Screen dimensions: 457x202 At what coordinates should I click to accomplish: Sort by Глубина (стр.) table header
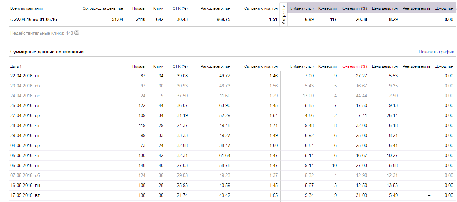tap(301, 66)
